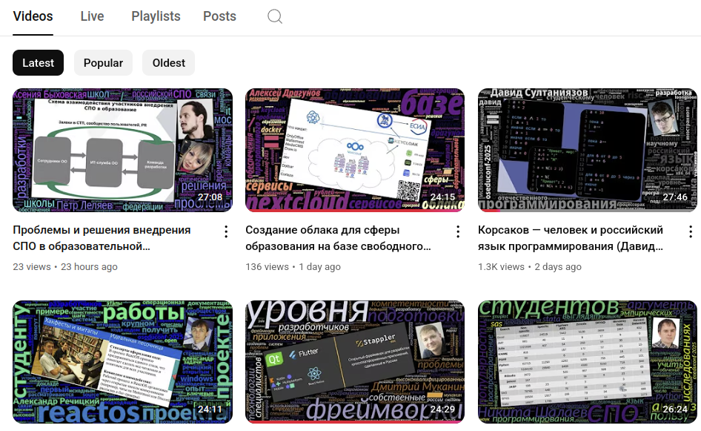
Task: Play the 26:24 студентов video thumbnail
Action: pyautogui.click(x=587, y=362)
